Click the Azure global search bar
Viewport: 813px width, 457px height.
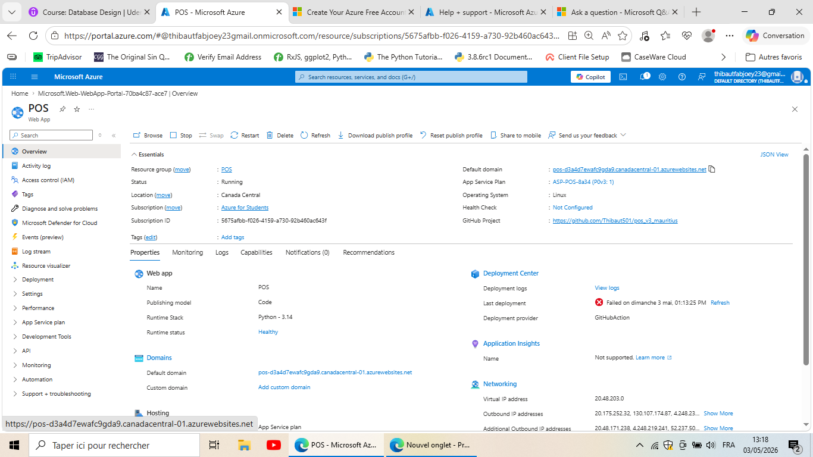point(411,77)
